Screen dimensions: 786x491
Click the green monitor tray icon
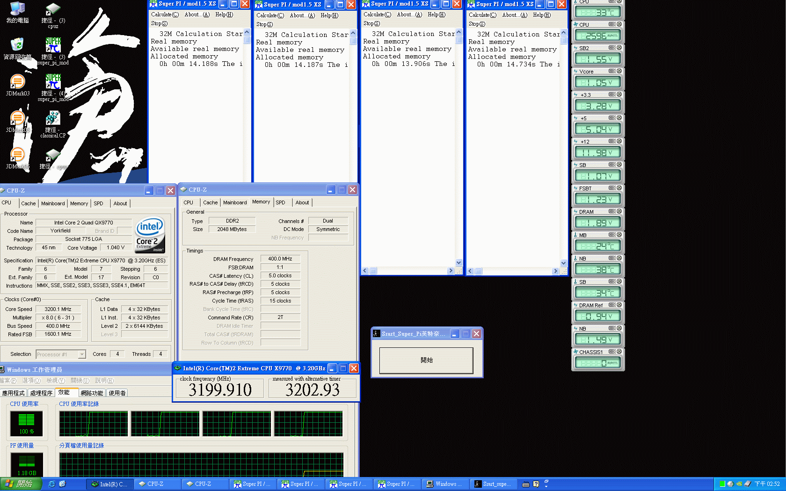coord(722,484)
